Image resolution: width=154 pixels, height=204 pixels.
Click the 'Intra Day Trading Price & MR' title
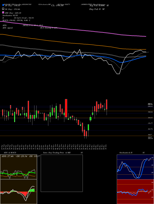(57, 153)
